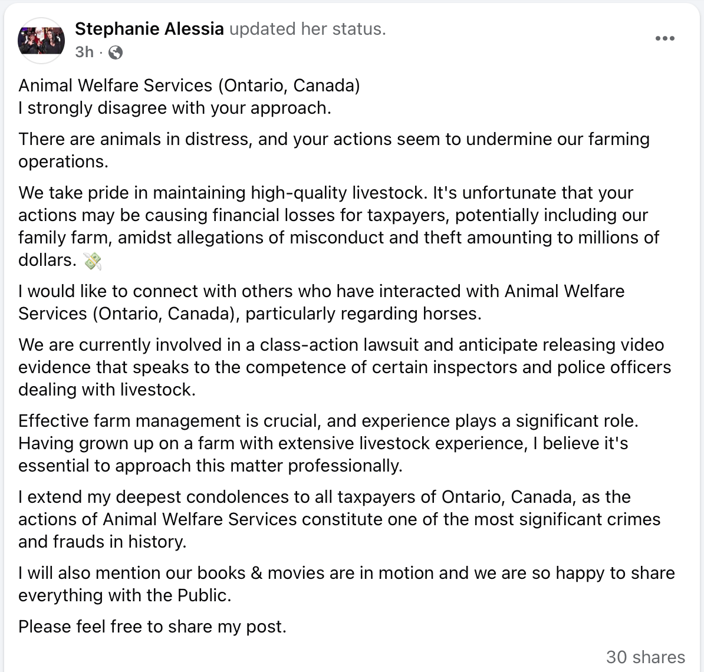Click the line 'I strongly disagree with your approach.'
704x672 pixels.
click(175, 108)
